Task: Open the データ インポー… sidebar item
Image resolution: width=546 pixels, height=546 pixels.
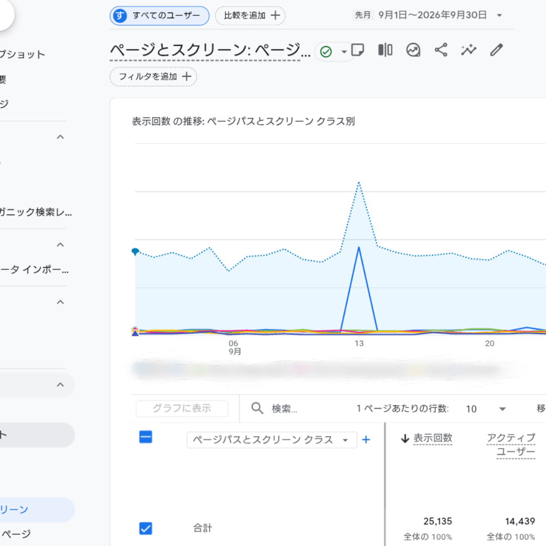Action: tap(34, 269)
